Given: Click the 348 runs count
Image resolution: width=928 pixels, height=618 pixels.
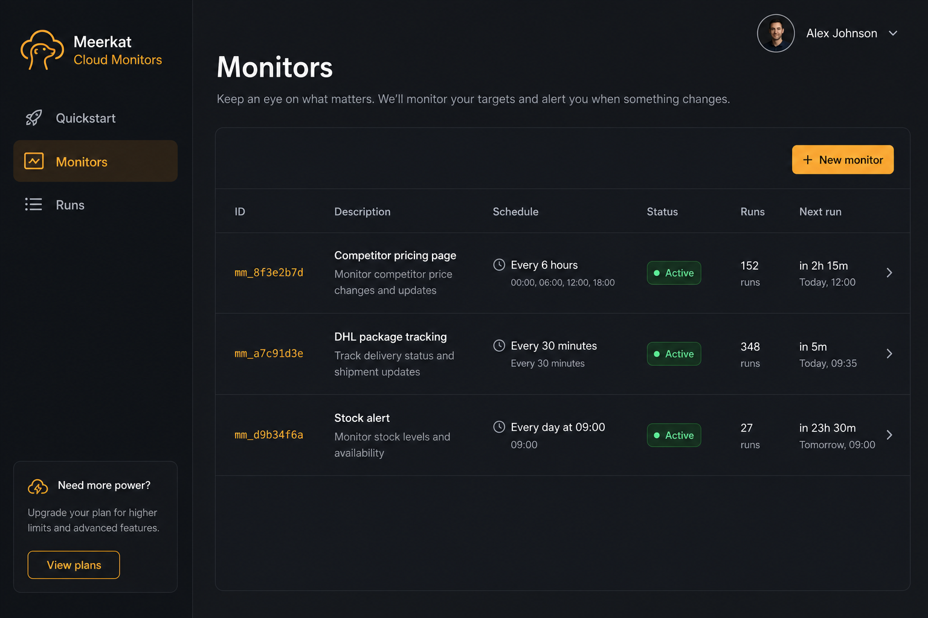Looking at the screenshot, I should [750, 346].
